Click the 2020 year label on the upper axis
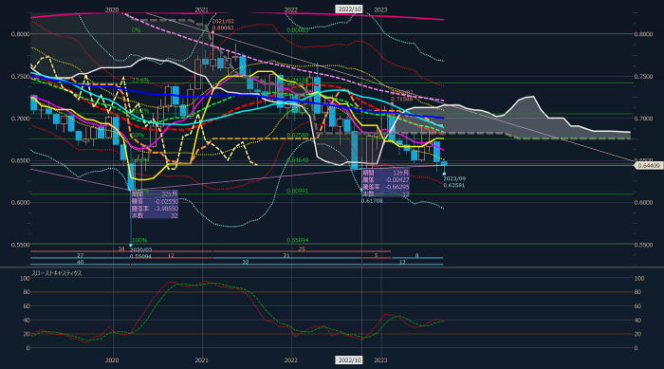The width and height of the screenshot is (664, 369). click(x=112, y=9)
